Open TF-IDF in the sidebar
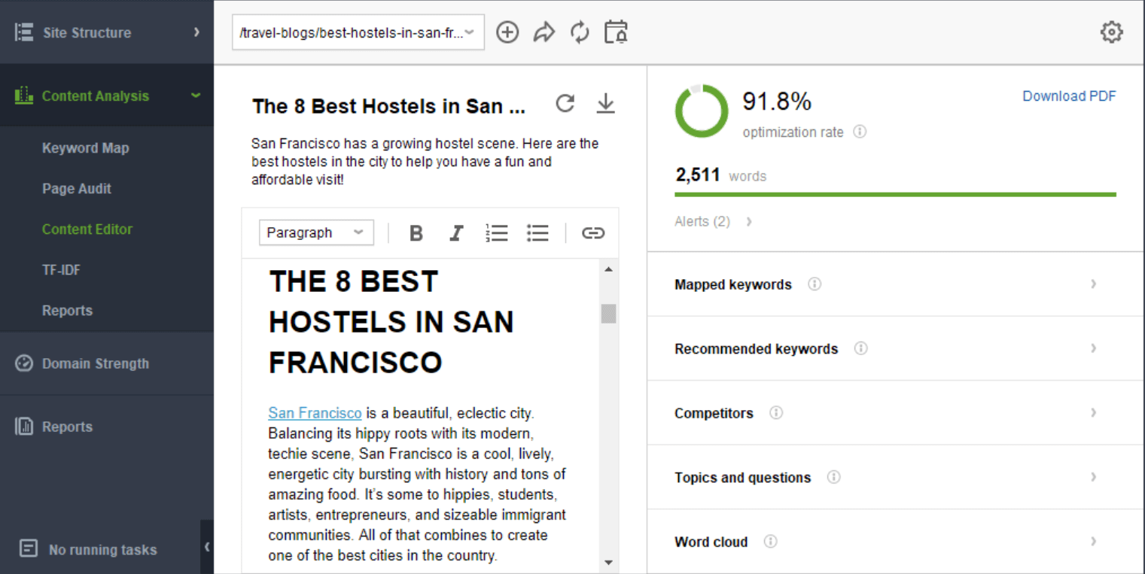Image resolution: width=1145 pixels, height=574 pixels. [x=61, y=270]
